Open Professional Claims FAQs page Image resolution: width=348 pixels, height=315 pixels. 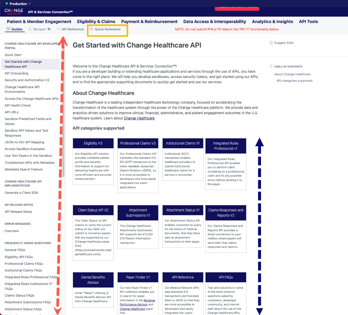pyautogui.click(x=24, y=264)
